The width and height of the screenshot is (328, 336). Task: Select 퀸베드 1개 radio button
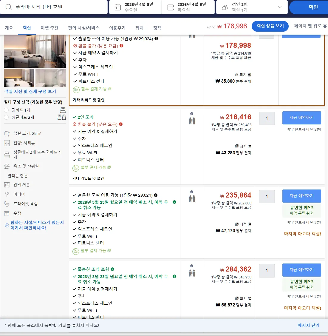click(x=7, y=110)
